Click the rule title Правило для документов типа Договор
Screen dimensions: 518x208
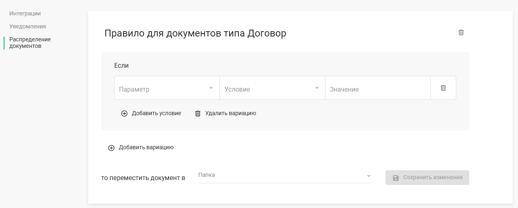(195, 33)
